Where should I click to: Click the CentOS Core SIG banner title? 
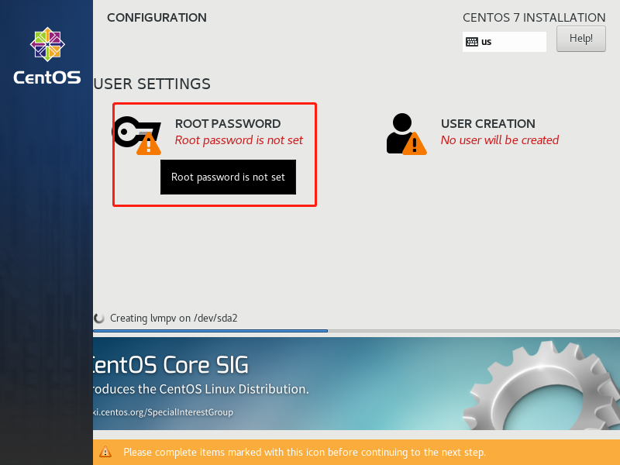pyautogui.click(x=170, y=364)
